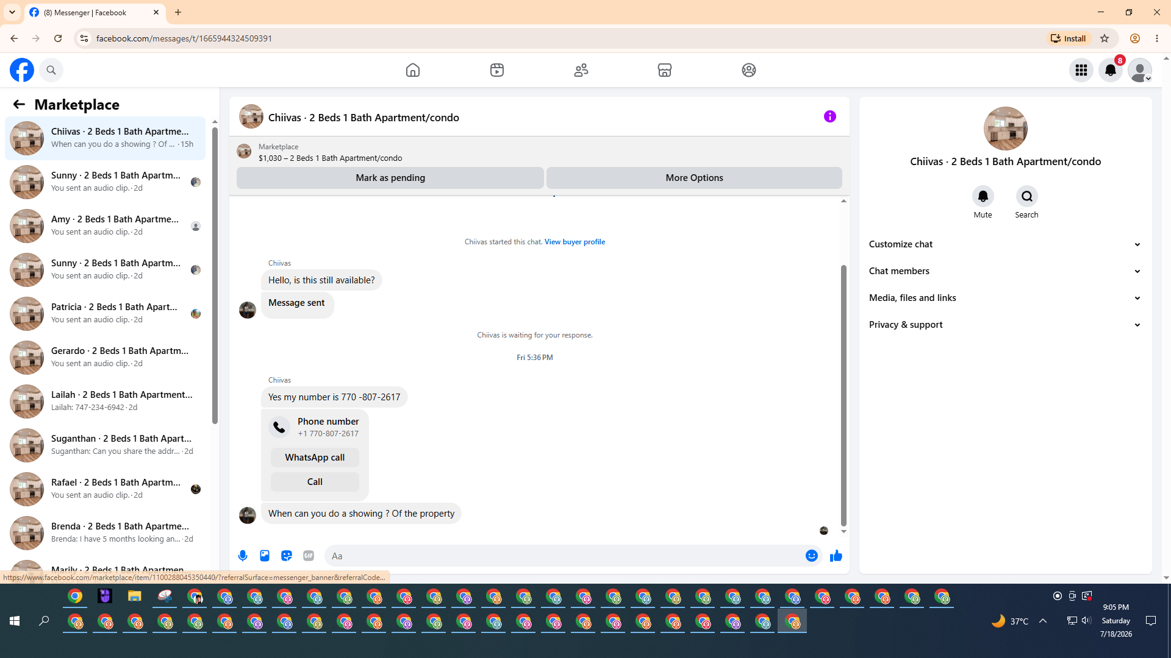Toggle conversation information panel

(x=830, y=116)
